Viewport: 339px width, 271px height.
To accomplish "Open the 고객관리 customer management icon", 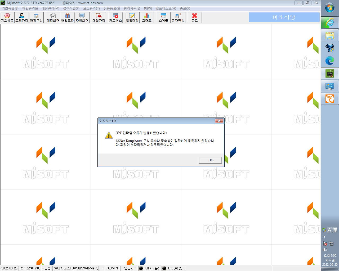I will point(22,17).
